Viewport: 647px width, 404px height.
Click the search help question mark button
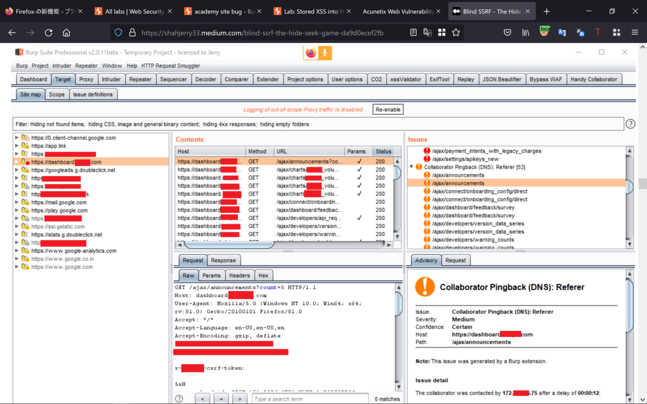[179, 399]
